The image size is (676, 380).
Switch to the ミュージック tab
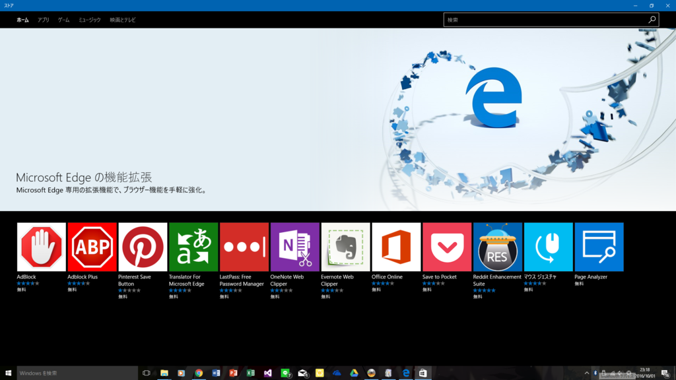90,20
